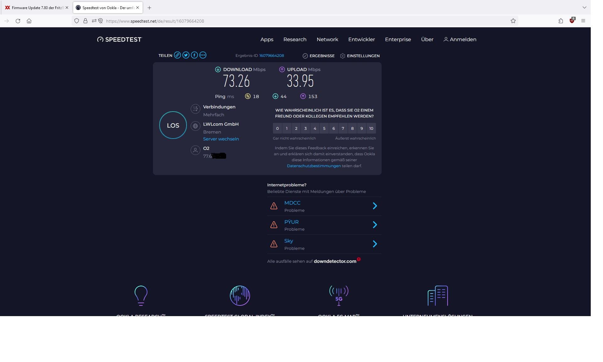Click the warning icon beside Sky
603x362 pixels.
click(x=274, y=244)
